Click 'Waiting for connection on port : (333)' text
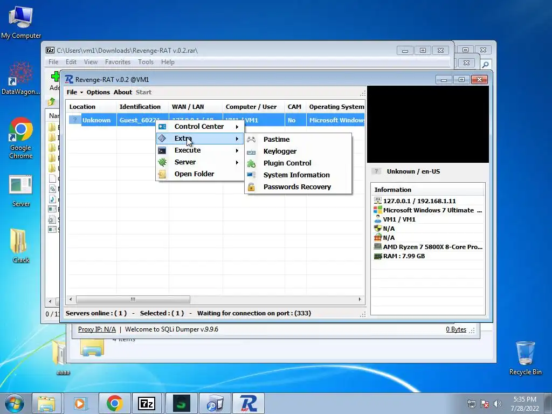 click(x=254, y=313)
